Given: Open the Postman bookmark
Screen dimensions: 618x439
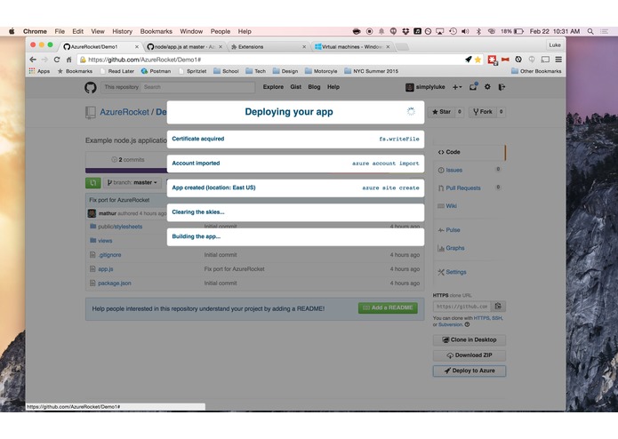Looking at the screenshot, I should (157, 71).
